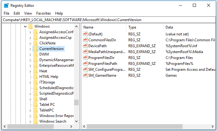Open the Edit menu

[17, 13]
